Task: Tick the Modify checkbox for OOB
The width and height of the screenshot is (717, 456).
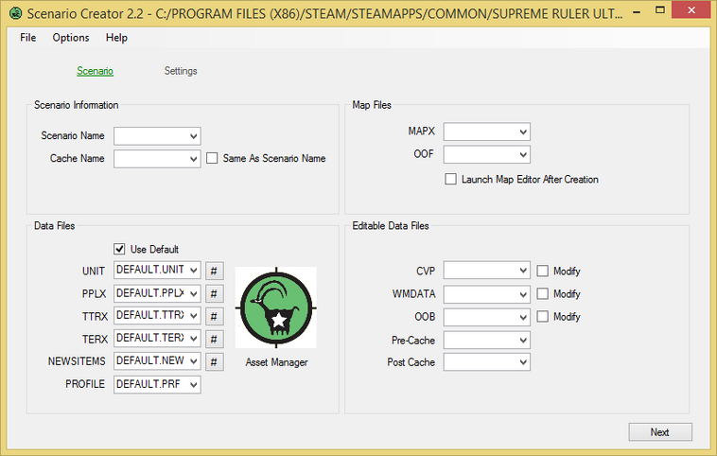Action: [x=542, y=317]
